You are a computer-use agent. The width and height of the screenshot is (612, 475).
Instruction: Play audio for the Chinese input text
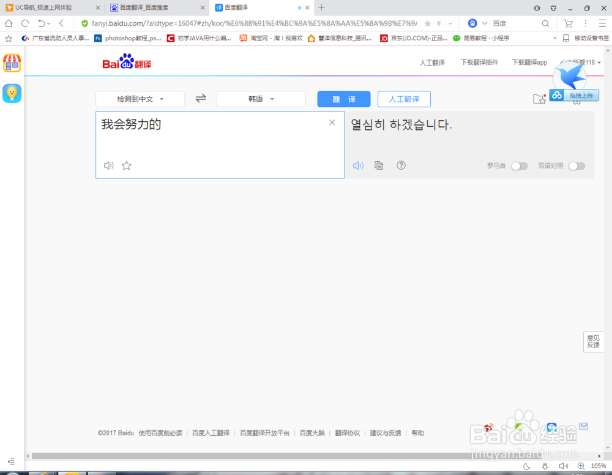108,165
